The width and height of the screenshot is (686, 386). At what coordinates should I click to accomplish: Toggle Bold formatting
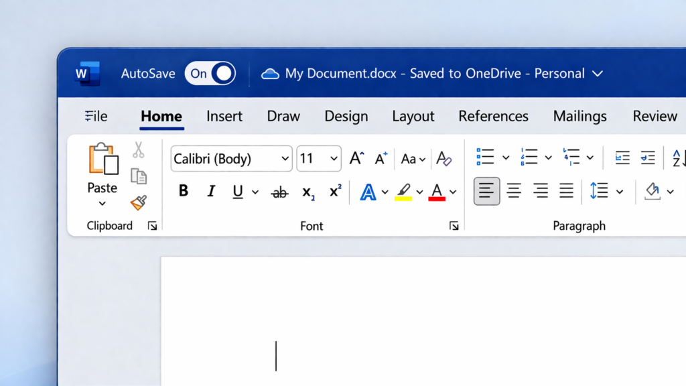point(184,191)
